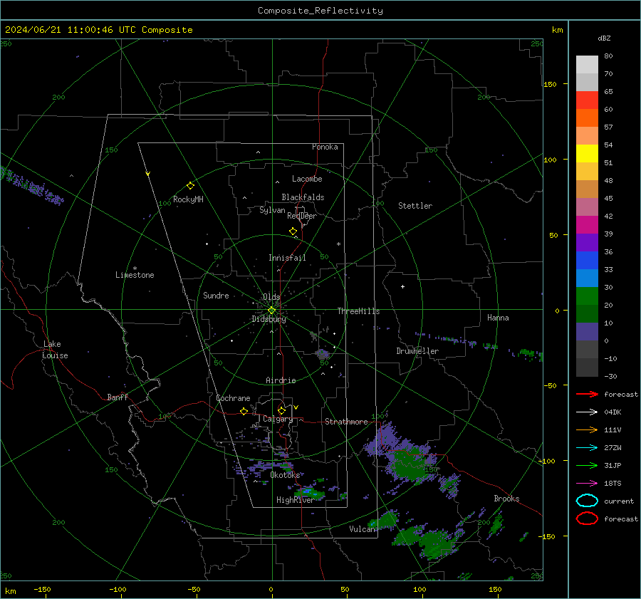Click the Stettler label
Screen dimensions: 641x599
[415, 206]
